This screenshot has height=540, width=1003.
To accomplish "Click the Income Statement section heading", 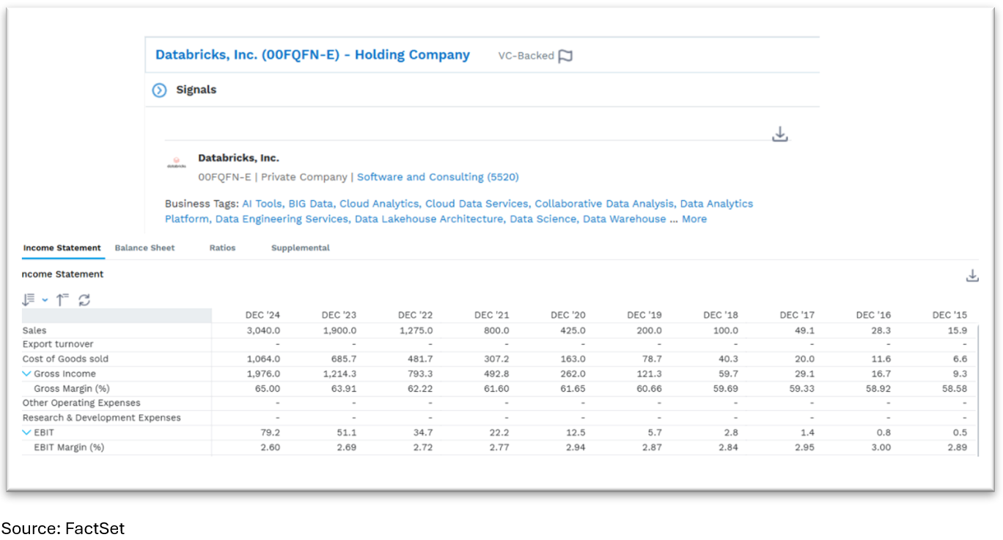I will (x=63, y=274).
